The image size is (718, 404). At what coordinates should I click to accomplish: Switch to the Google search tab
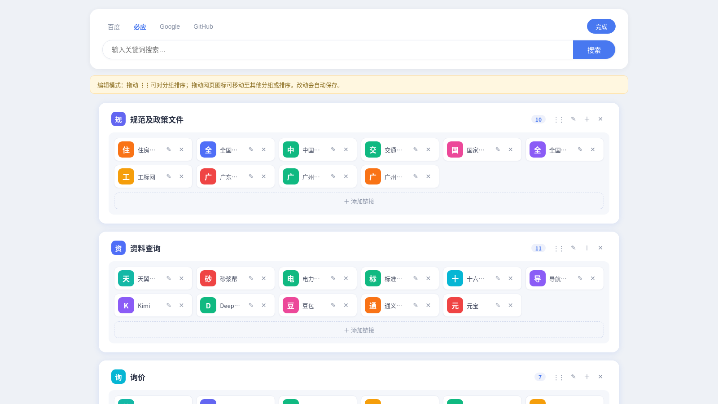170,27
